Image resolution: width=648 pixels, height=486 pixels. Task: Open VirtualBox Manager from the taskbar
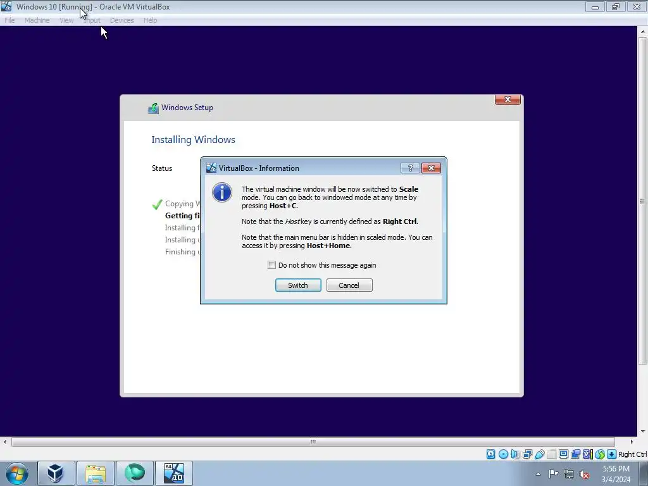56,473
